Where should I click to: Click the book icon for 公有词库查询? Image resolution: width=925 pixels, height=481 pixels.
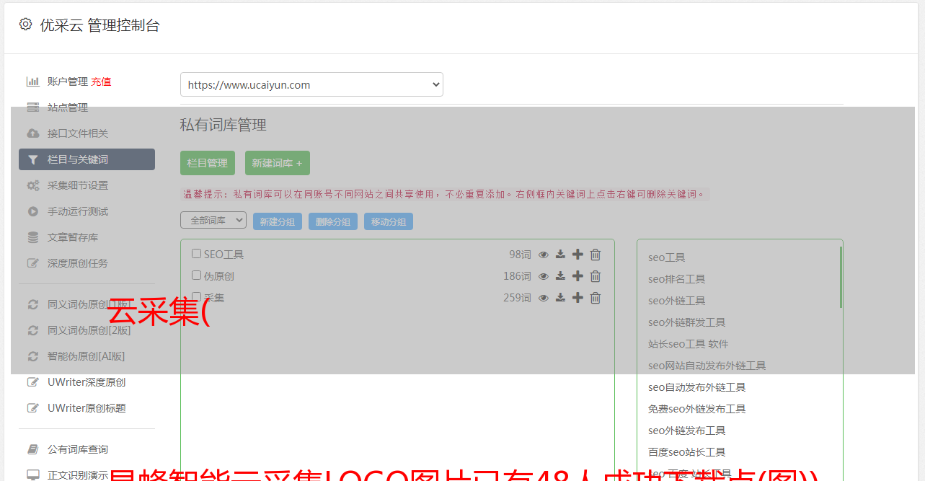coord(32,449)
